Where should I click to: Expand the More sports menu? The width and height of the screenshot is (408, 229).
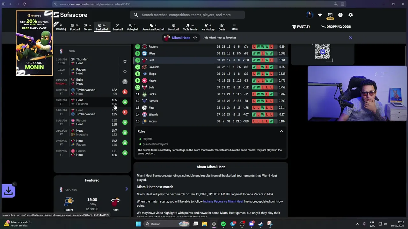click(x=235, y=27)
